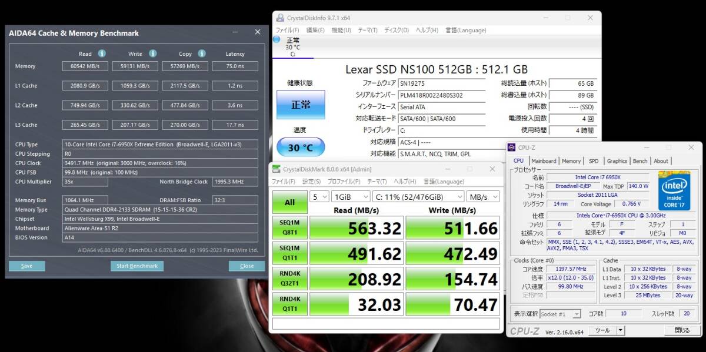
Task: Select the blue disk status indicator for drive C:
Action: (277, 39)
